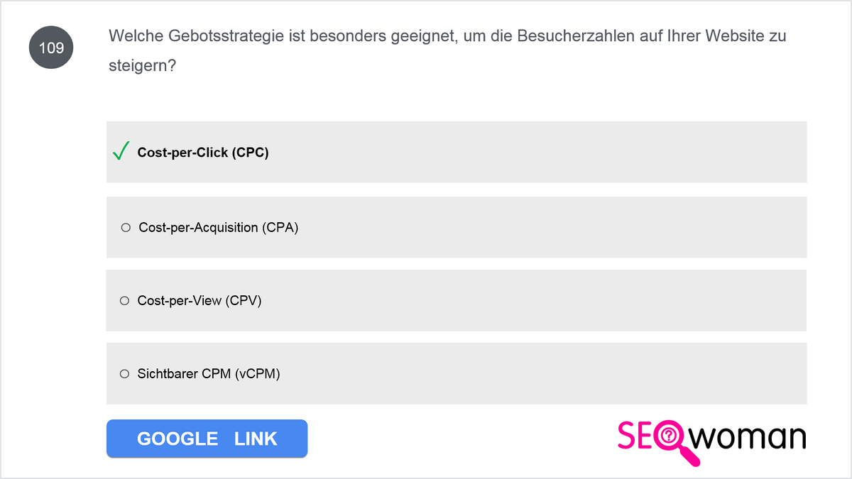Open the GOOGLE LINK button
852x479 pixels.
click(207, 439)
